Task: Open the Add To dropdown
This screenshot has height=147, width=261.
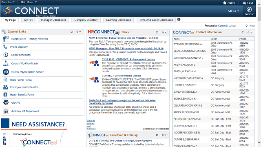Action: pos(233,11)
